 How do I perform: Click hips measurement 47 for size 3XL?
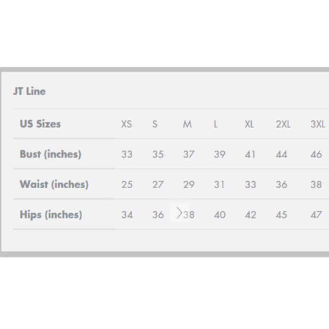tap(316, 215)
